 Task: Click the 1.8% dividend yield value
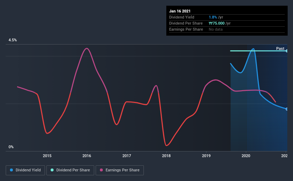click(x=213, y=17)
